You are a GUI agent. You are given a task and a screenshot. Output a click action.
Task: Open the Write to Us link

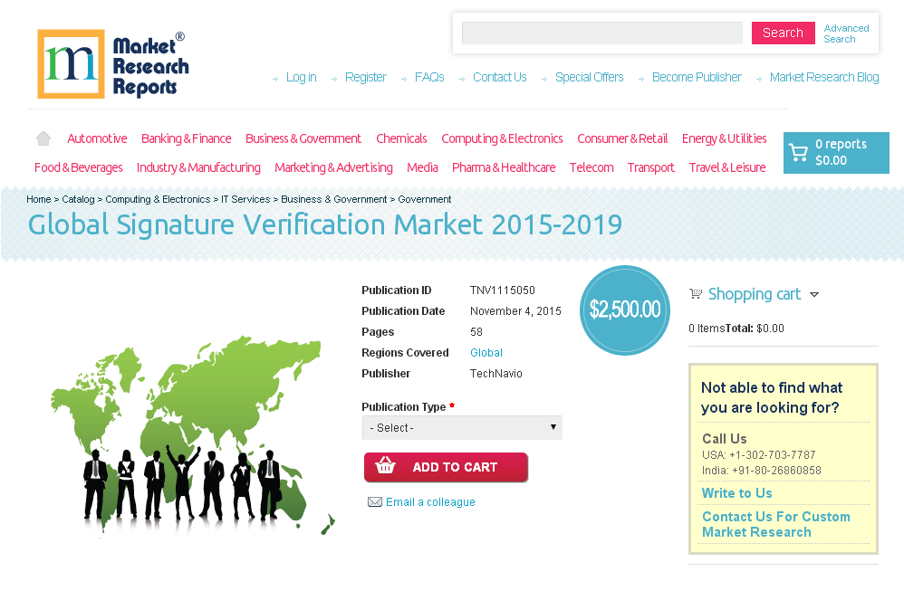tap(736, 493)
